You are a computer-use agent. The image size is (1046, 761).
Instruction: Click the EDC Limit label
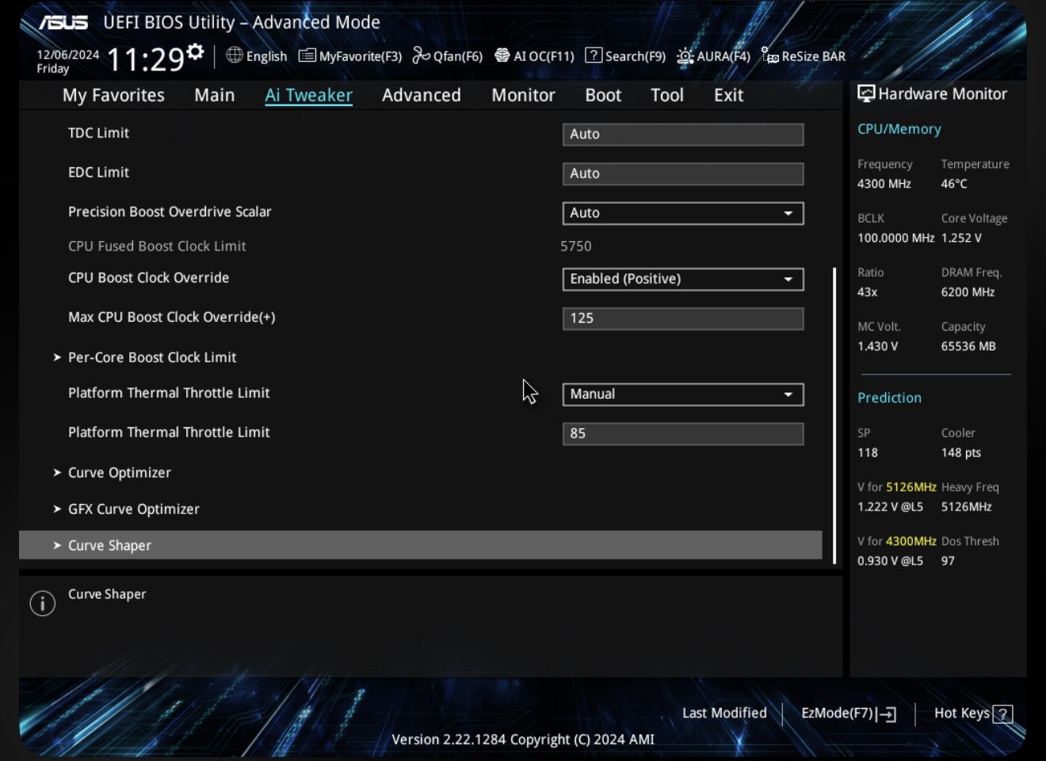(98, 172)
